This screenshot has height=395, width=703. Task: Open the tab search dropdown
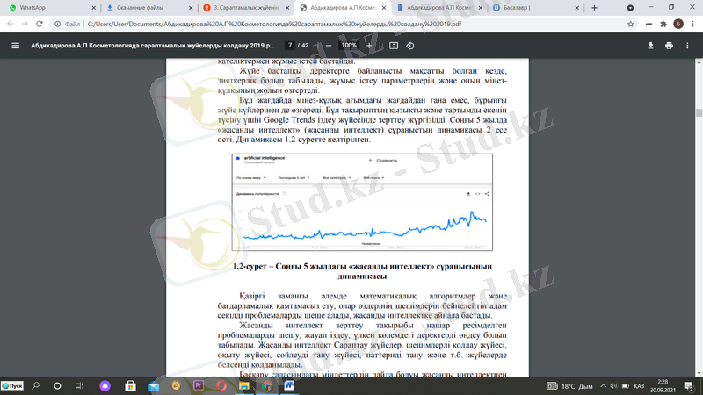[630, 8]
